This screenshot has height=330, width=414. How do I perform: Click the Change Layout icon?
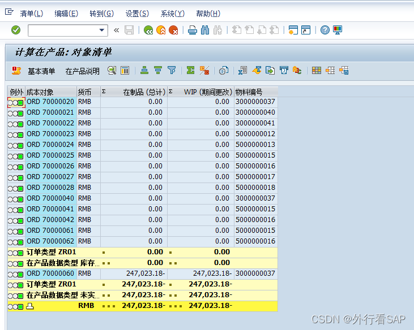[x=330, y=71]
